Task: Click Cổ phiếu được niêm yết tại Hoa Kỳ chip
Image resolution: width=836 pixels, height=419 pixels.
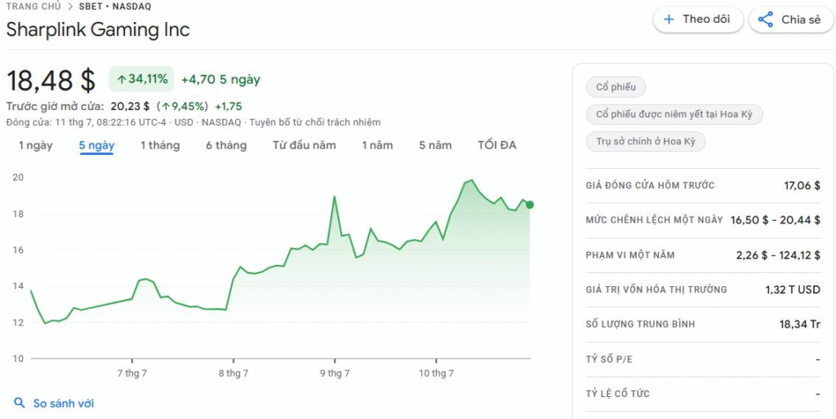Action: tap(674, 114)
